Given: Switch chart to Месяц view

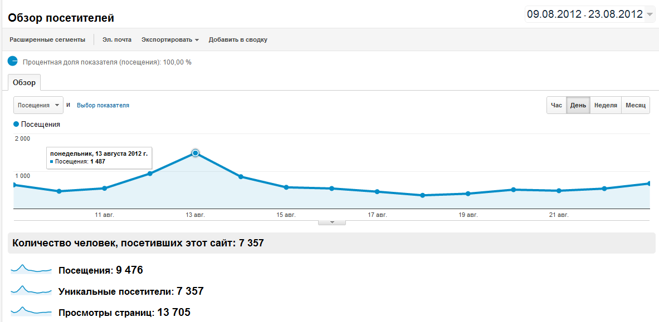Looking at the screenshot, I should tap(635, 105).
